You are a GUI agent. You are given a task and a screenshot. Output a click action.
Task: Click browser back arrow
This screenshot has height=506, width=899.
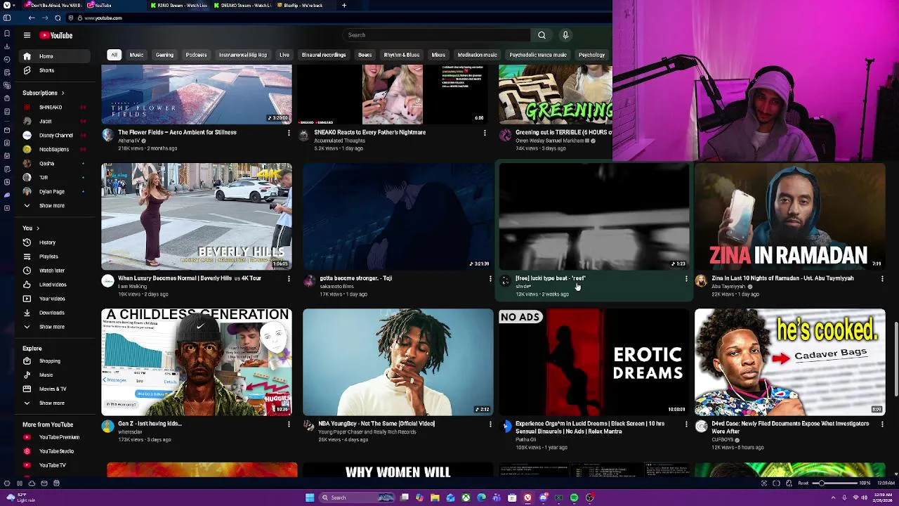(31, 18)
